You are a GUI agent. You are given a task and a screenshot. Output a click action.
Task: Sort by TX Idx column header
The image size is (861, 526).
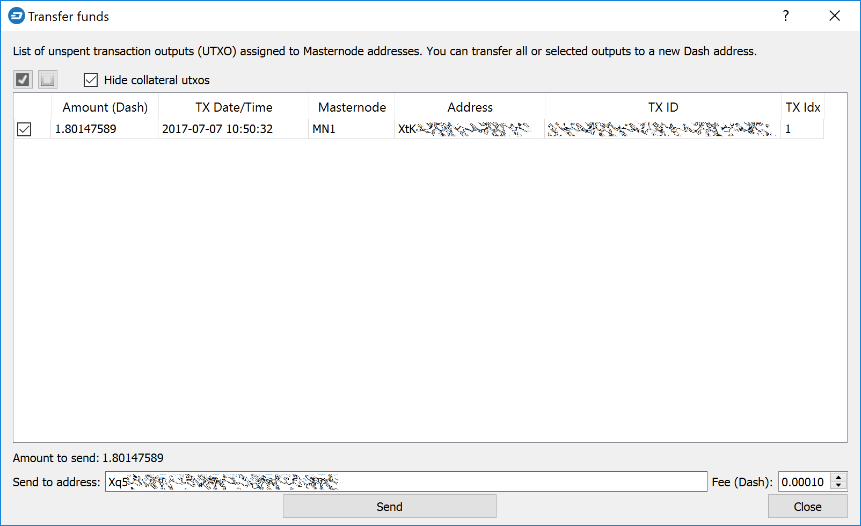pyautogui.click(x=802, y=107)
